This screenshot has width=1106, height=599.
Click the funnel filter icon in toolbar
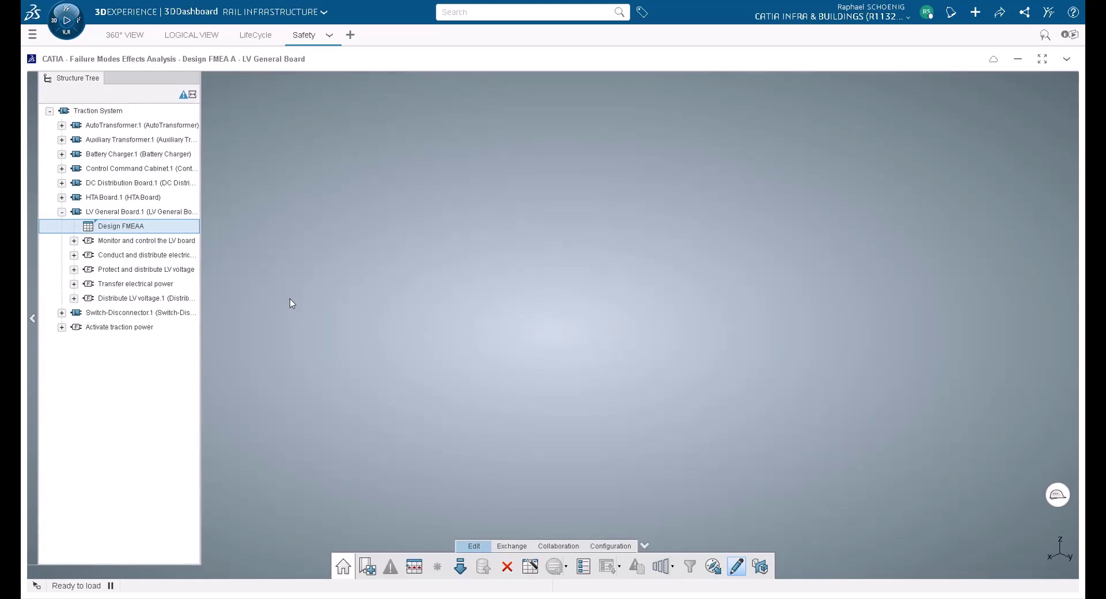click(690, 567)
